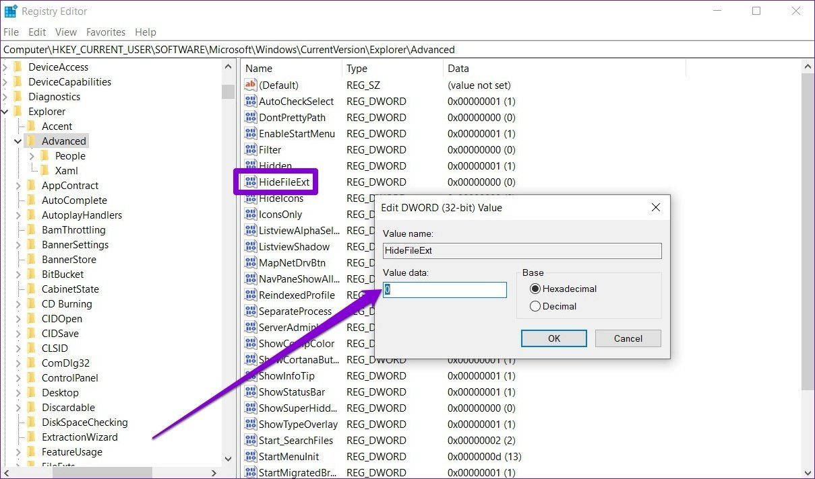Image resolution: width=815 pixels, height=479 pixels.
Task: Click the Value data input field
Action: pos(445,290)
